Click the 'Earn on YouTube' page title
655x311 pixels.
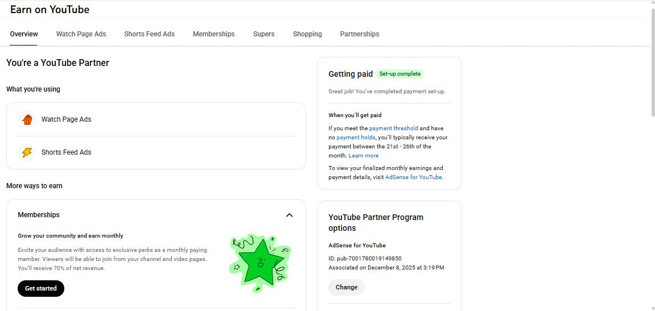tap(50, 10)
